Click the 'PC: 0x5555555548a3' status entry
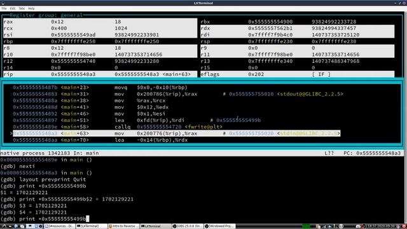The image size is (407, 229). 372,153
